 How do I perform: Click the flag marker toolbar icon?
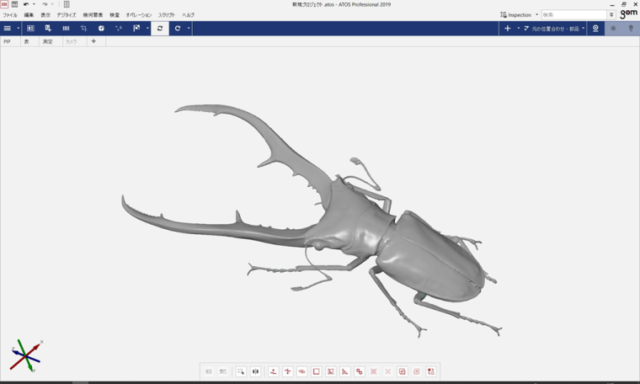click(136, 29)
